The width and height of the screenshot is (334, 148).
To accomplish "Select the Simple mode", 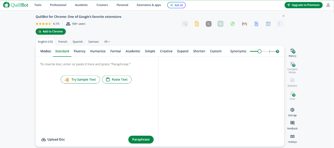I will [150, 51].
